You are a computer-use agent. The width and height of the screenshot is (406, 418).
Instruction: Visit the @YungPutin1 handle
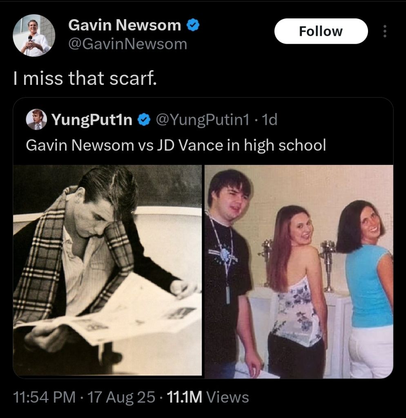pyautogui.click(x=202, y=120)
